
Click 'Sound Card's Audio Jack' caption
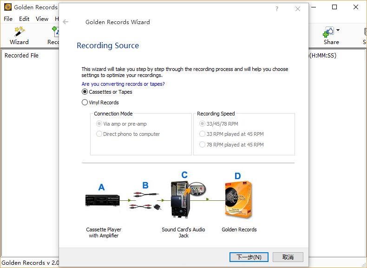pos(183,232)
